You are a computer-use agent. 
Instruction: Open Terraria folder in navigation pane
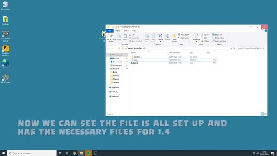116,83
